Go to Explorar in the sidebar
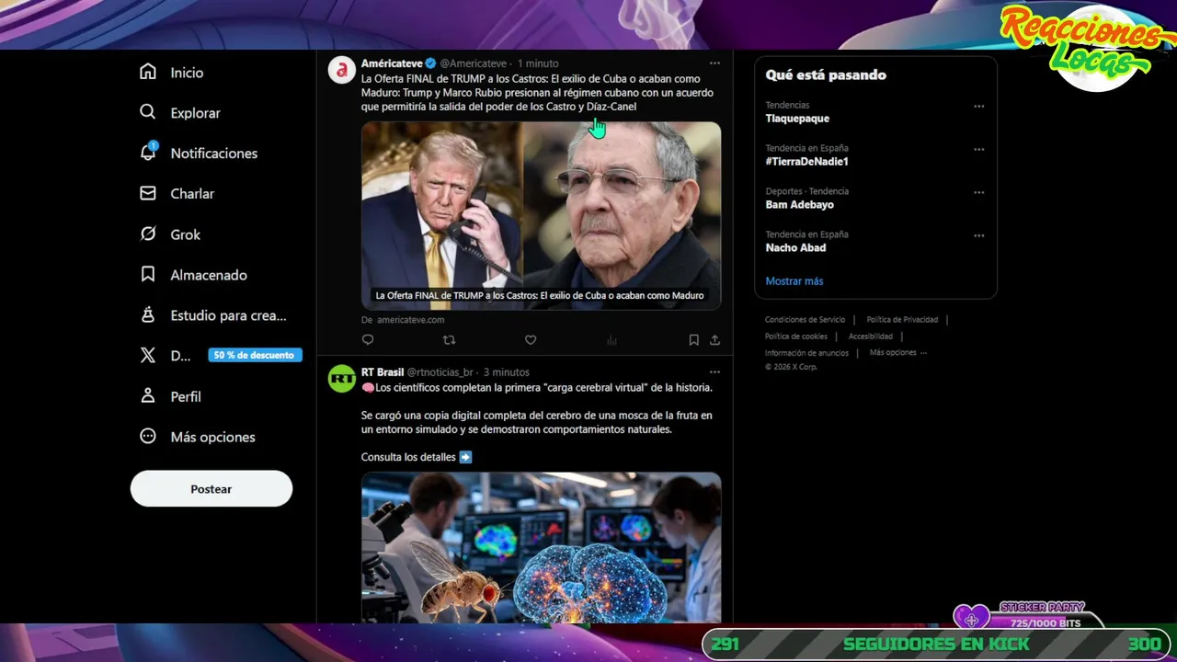Image resolution: width=1177 pixels, height=662 pixels. [x=195, y=113]
